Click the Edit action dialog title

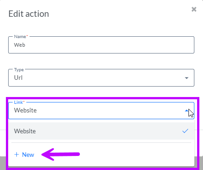click(x=29, y=14)
